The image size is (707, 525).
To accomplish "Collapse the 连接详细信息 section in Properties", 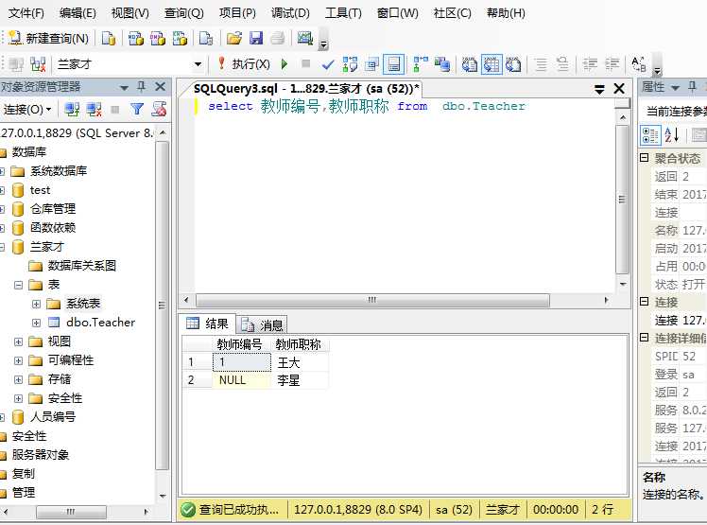I will pos(645,337).
